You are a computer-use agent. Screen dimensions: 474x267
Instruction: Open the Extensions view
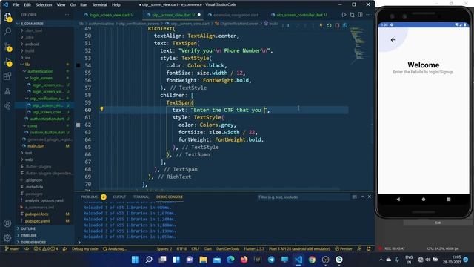pyautogui.click(x=7, y=76)
